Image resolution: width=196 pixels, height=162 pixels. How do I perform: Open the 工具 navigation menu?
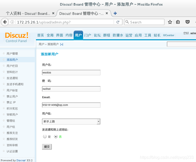point(148,35)
